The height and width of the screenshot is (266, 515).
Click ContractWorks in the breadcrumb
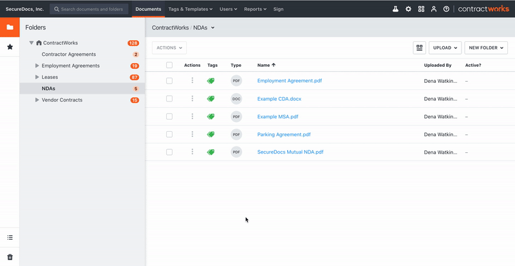click(x=170, y=28)
